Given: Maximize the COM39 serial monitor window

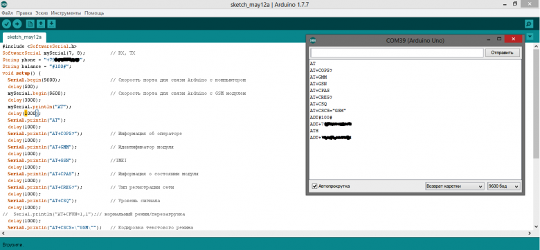Looking at the screenshot, I should (x=499, y=39).
